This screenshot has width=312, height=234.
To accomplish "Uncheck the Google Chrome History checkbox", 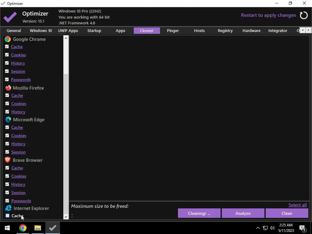I will point(7,63).
